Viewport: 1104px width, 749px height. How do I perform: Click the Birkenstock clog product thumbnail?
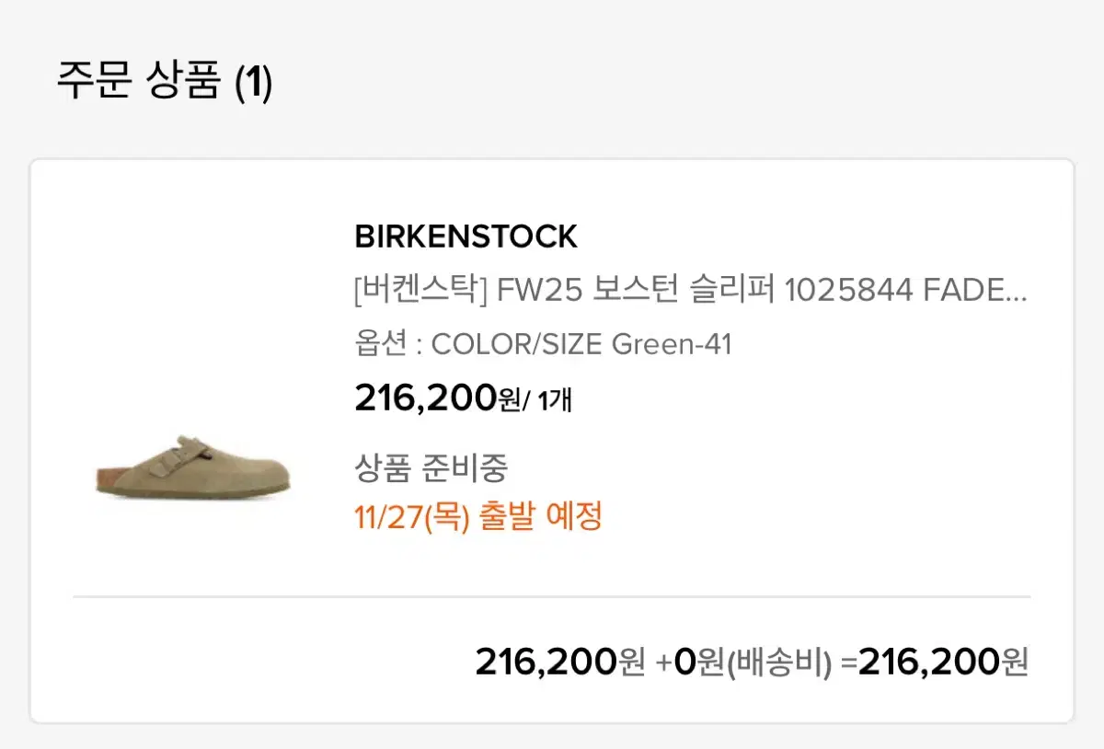[x=193, y=467]
